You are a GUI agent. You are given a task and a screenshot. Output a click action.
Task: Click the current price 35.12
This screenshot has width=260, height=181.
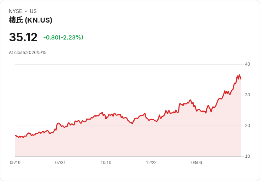[23, 37]
